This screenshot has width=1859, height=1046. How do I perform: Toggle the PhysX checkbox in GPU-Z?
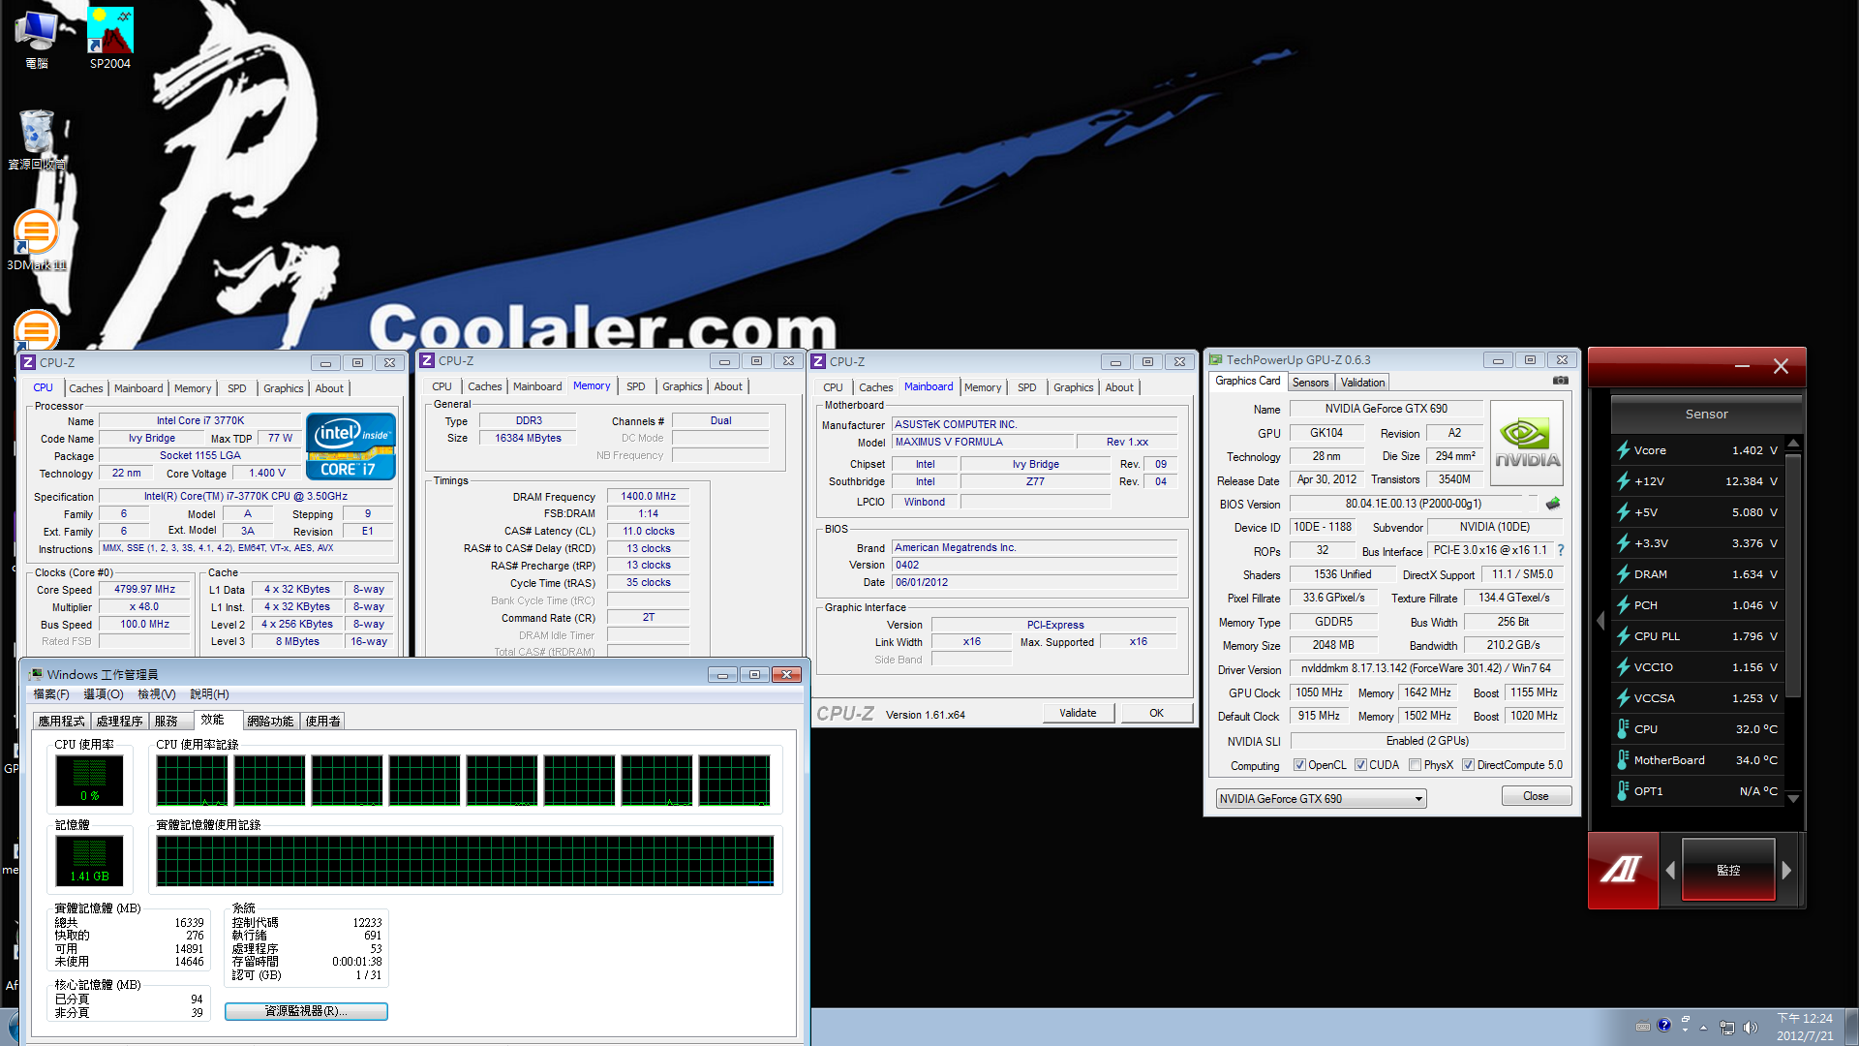[1416, 765]
